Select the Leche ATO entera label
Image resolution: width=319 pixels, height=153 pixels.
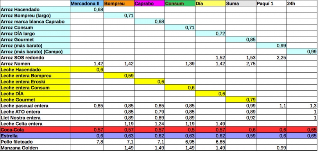coord(35,112)
